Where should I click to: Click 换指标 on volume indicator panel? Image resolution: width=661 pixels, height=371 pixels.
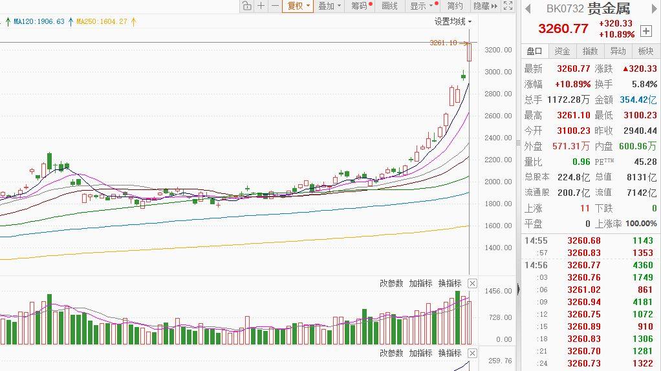tap(450, 283)
